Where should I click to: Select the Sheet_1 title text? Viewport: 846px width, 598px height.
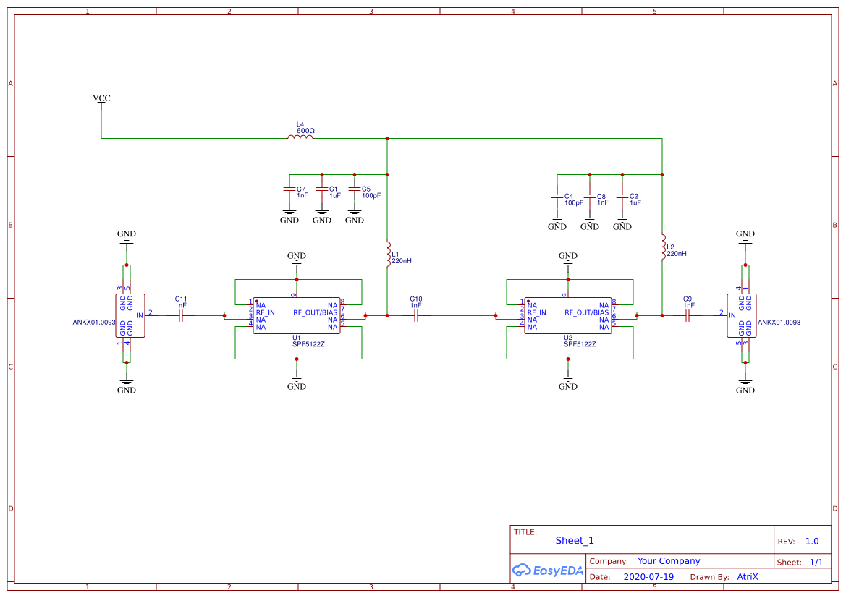[x=574, y=541]
